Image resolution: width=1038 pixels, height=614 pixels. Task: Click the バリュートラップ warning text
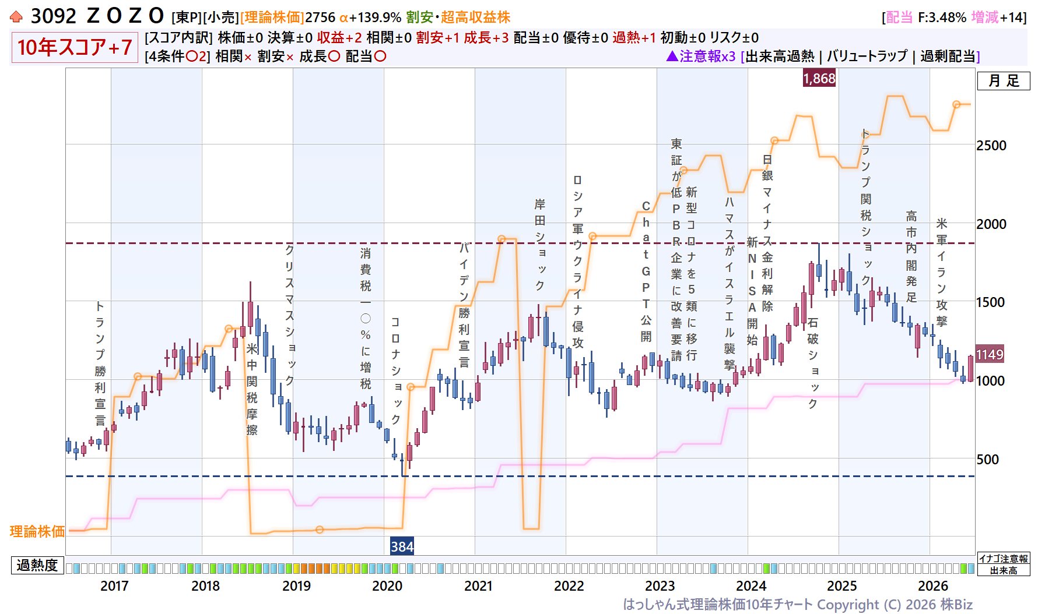click(x=867, y=57)
